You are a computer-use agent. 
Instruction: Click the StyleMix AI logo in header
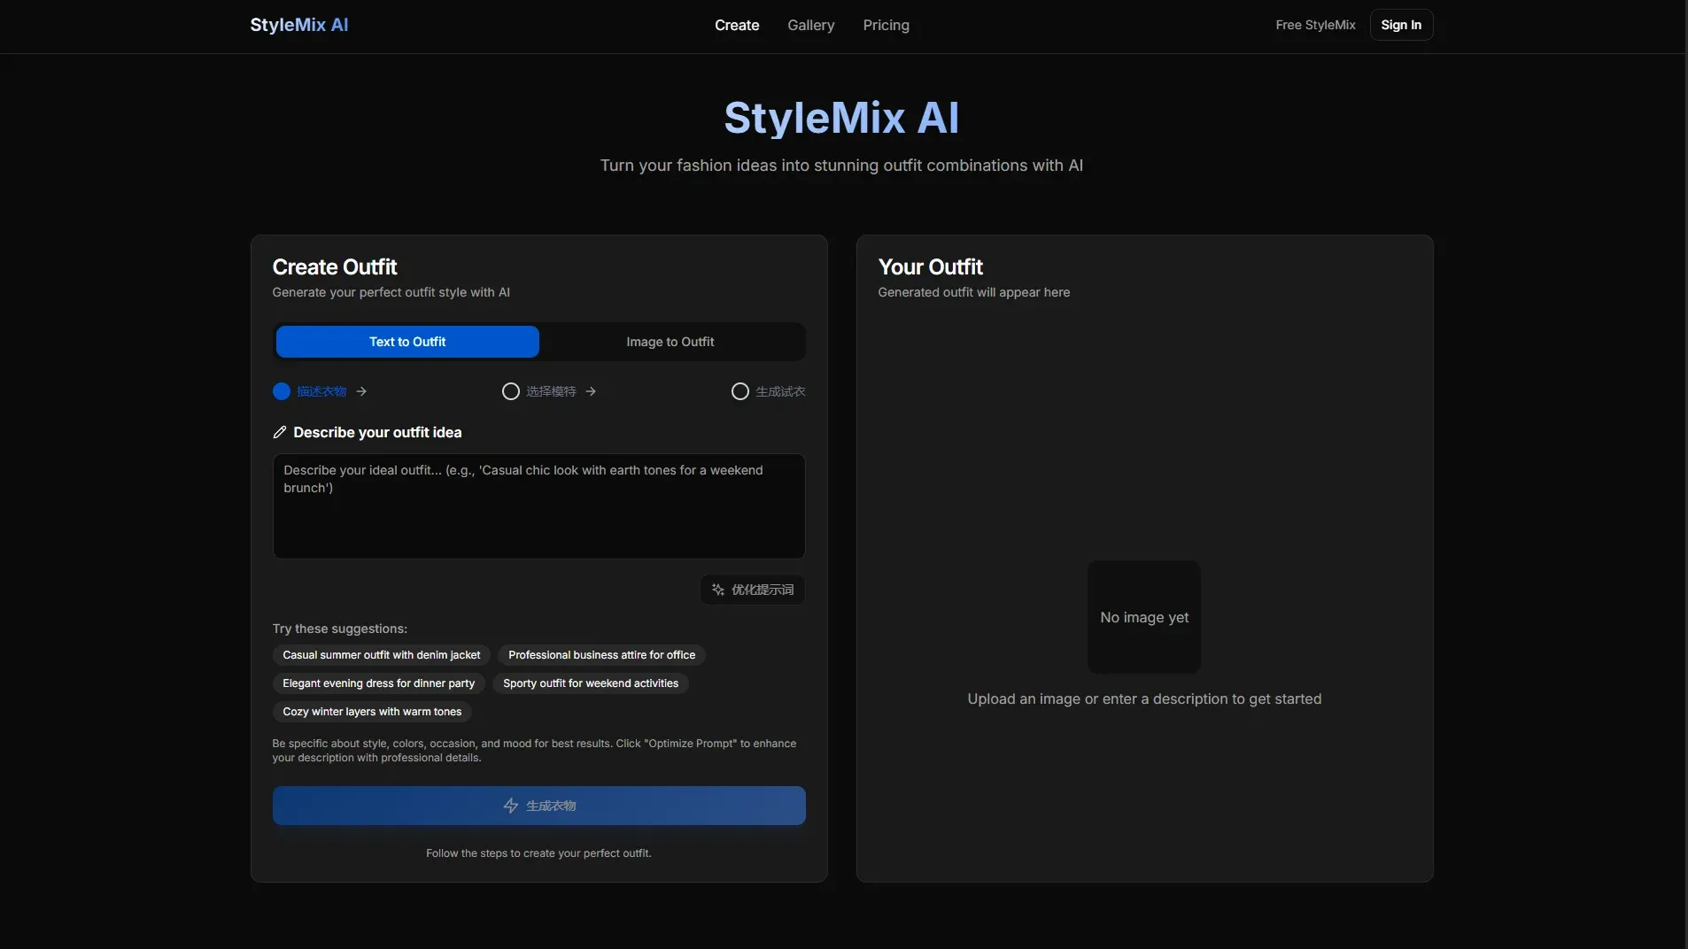[x=299, y=25]
